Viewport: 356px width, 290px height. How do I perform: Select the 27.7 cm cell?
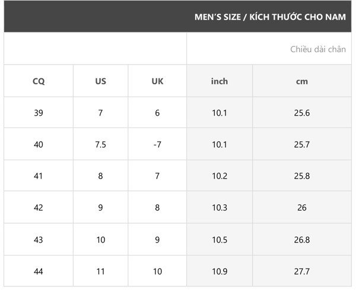tap(302, 271)
